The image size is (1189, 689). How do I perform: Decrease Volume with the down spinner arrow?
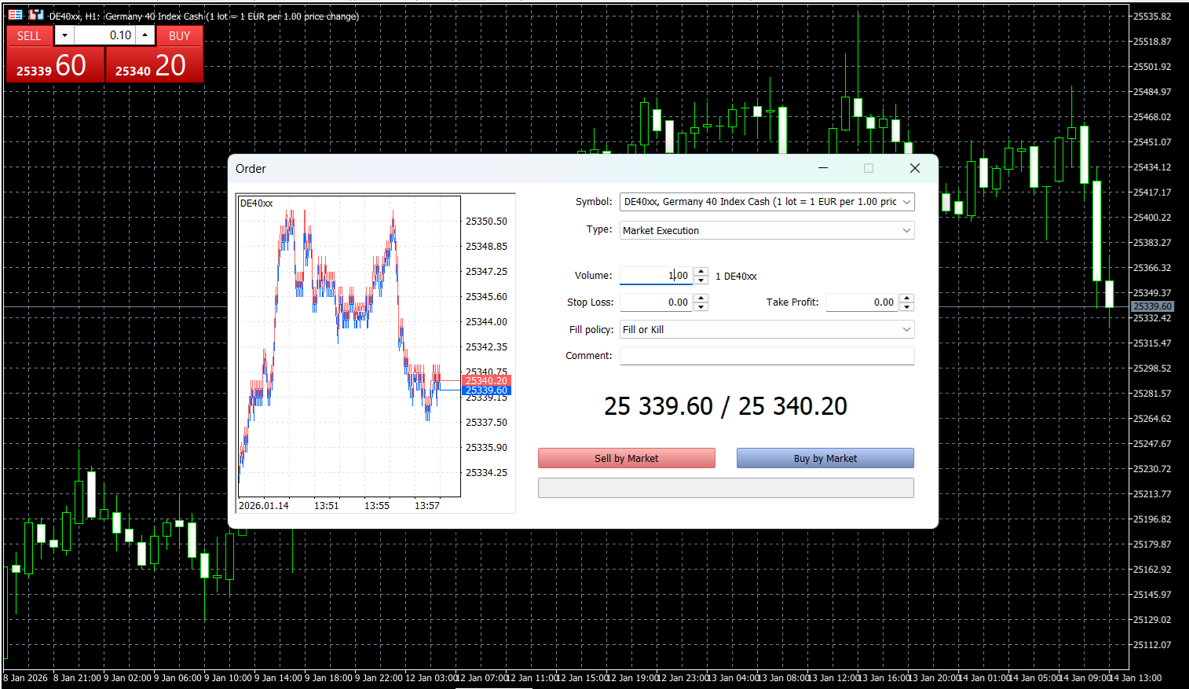click(x=701, y=280)
